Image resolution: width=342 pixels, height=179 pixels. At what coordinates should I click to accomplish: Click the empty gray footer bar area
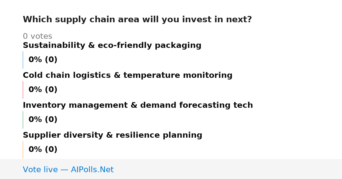[x=228, y=169]
